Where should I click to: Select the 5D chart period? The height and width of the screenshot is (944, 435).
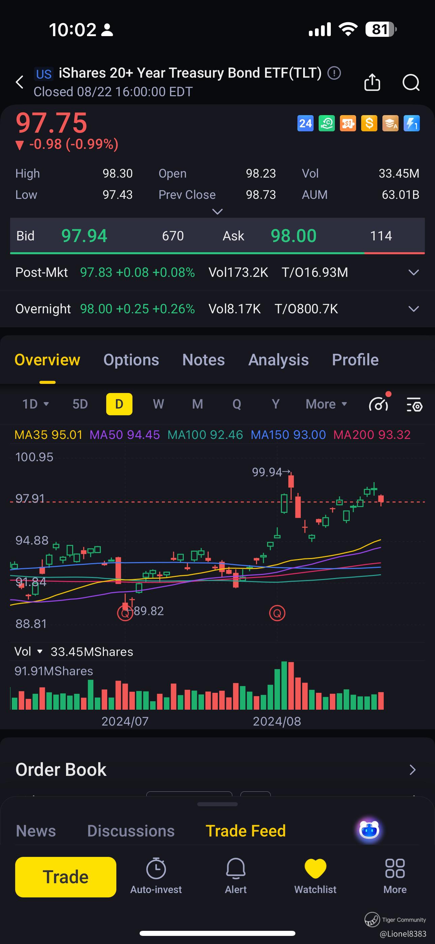coord(80,404)
